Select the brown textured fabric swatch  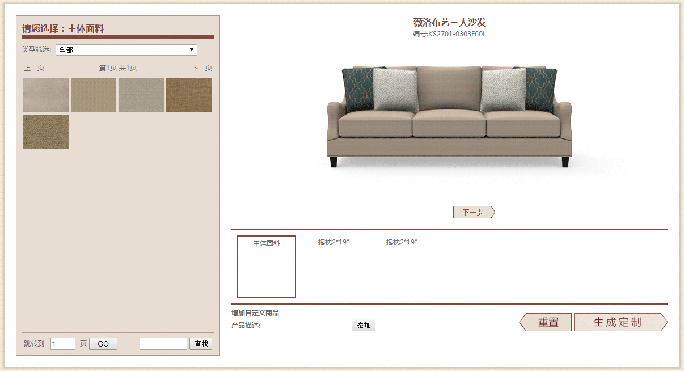(x=189, y=95)
